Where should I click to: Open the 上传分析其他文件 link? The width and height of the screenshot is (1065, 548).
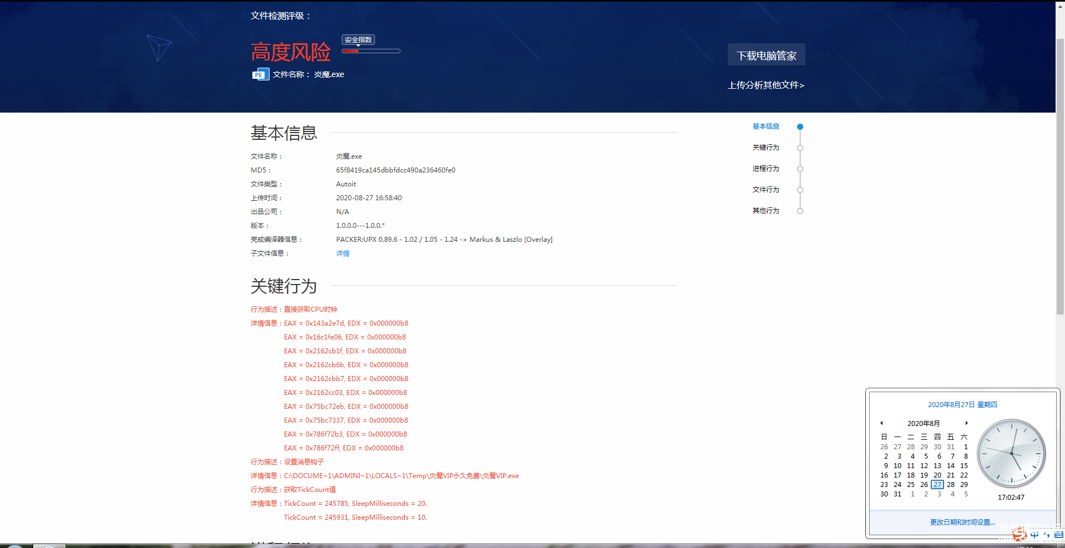[765, 85]
